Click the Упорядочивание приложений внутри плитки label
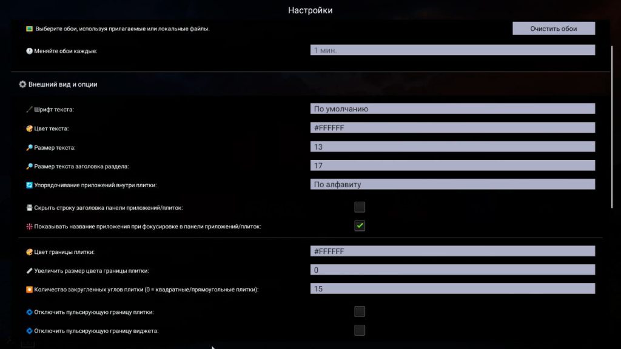 pos(95,185)
